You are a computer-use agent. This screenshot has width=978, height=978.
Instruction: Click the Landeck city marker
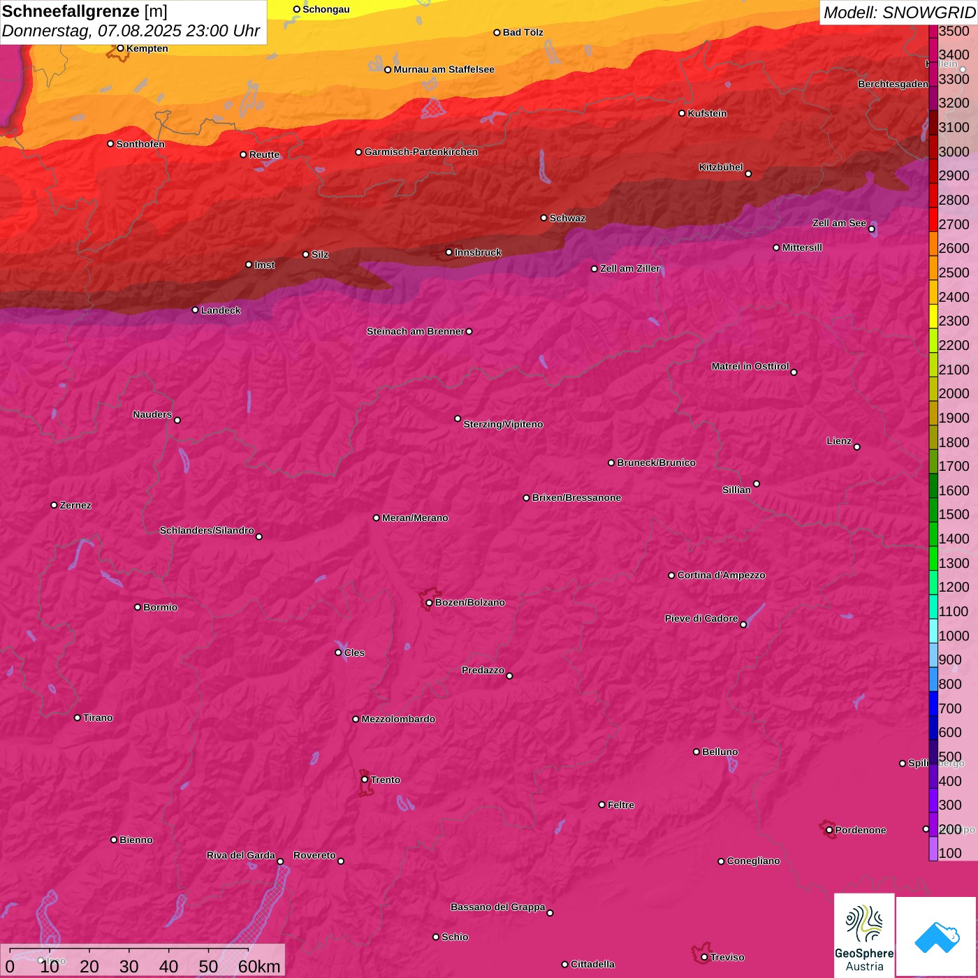point(196,310)
